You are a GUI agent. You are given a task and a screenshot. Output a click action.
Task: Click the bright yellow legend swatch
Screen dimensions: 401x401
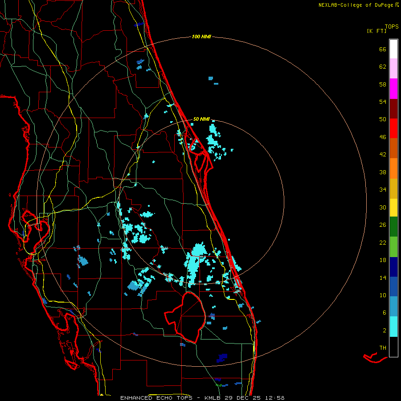pyautogui.click(x=393, y=208)
